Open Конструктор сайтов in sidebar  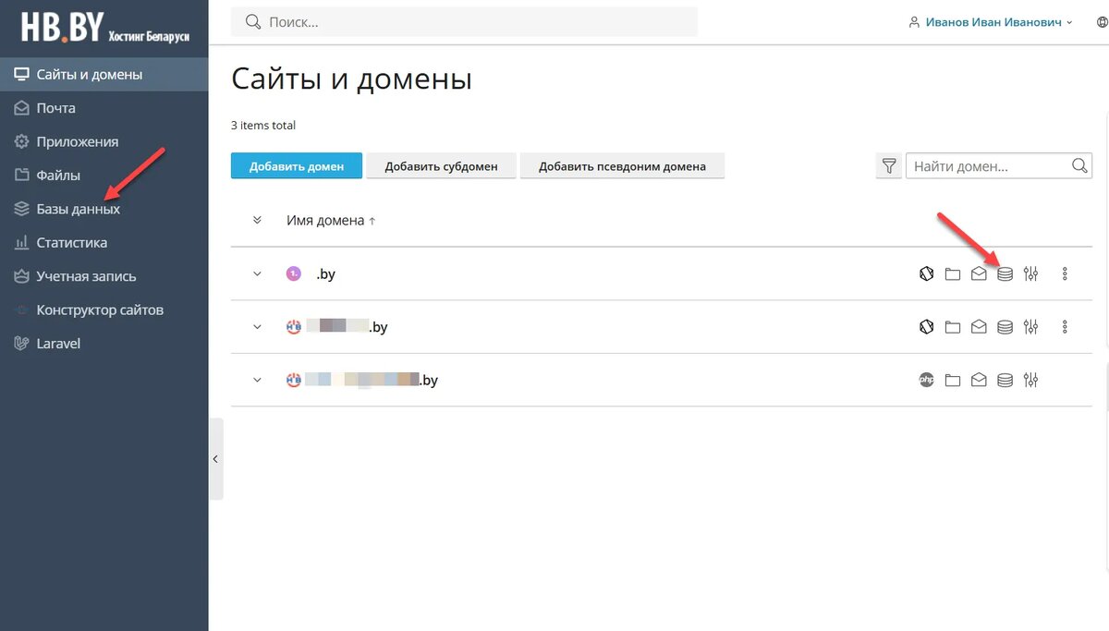104,310
